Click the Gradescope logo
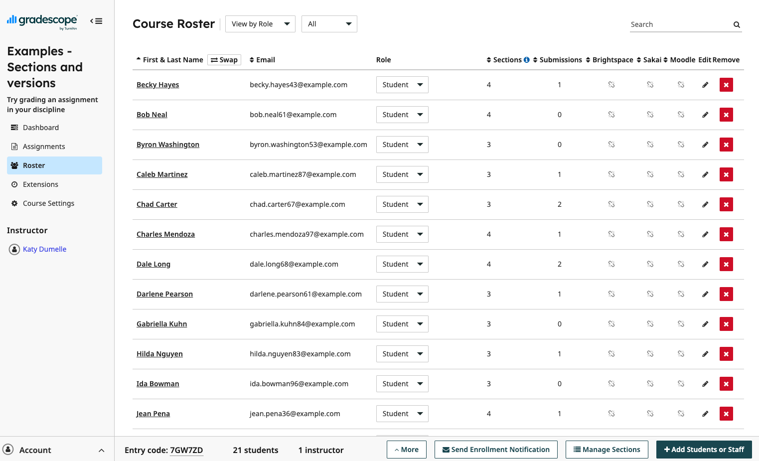The image size is (759, 461). coord(42,21)
